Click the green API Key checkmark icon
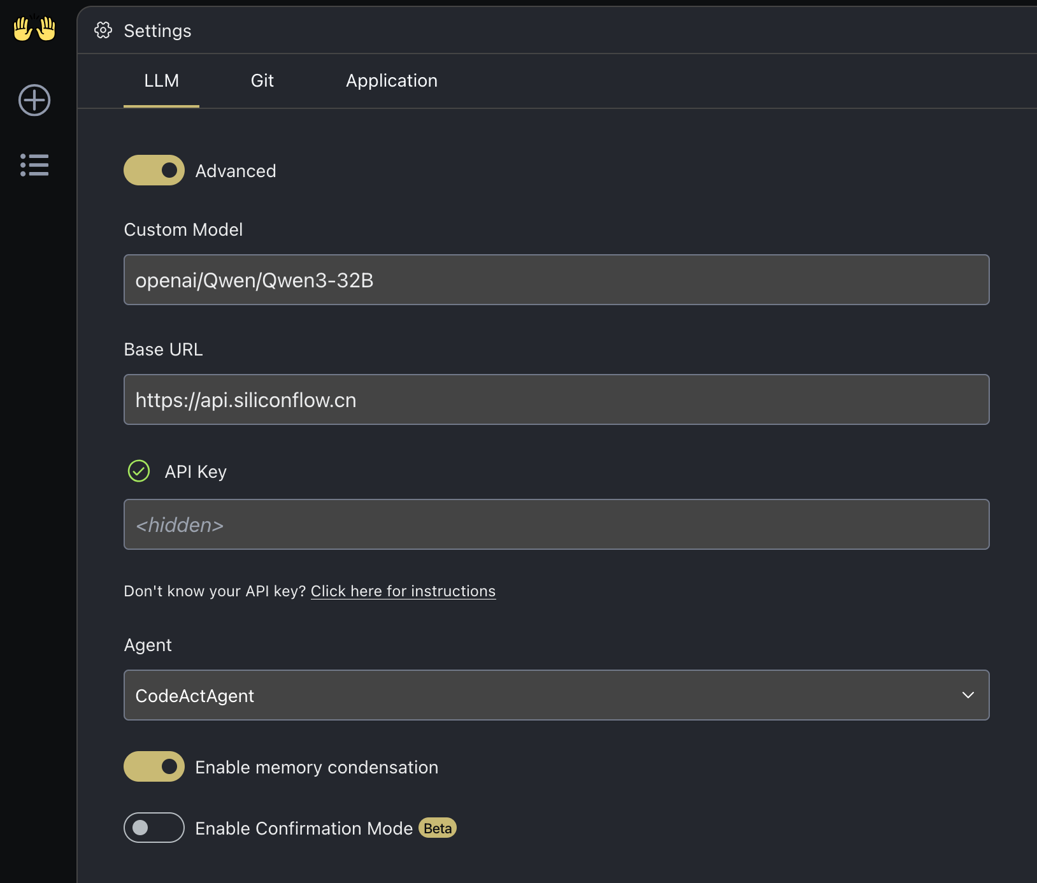This screenshot has width=1037, height=883. [x=139, y=471]
